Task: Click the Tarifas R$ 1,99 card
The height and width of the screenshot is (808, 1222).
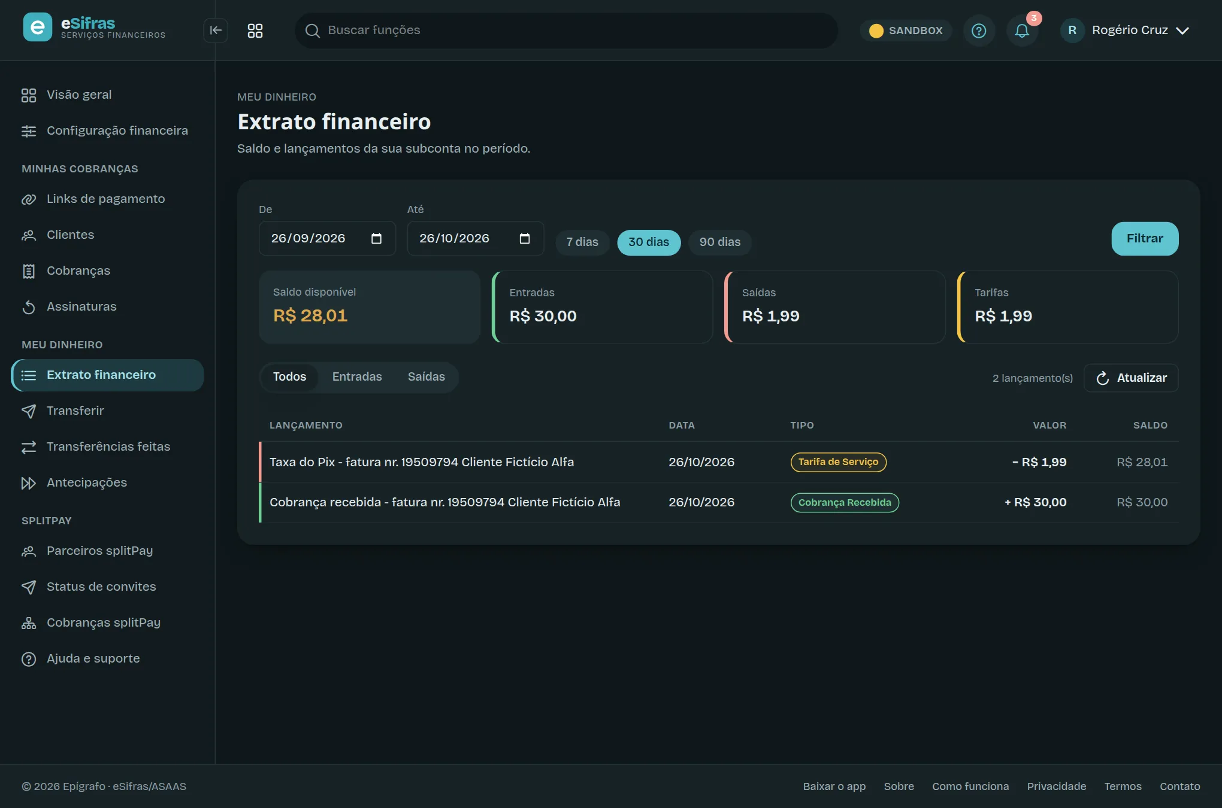Action: (x=1067, y=307)
